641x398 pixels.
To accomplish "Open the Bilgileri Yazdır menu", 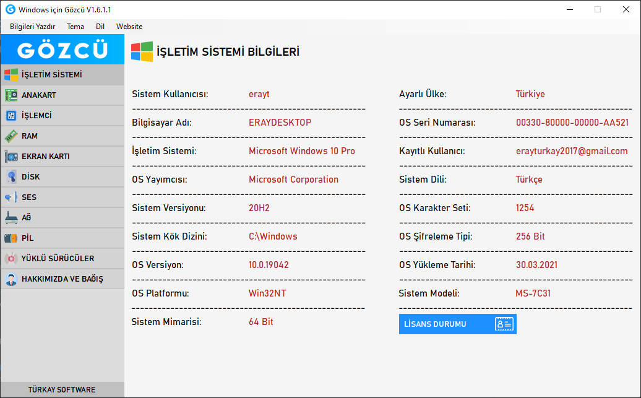I will pyautogui.click(x=33, y=27).
